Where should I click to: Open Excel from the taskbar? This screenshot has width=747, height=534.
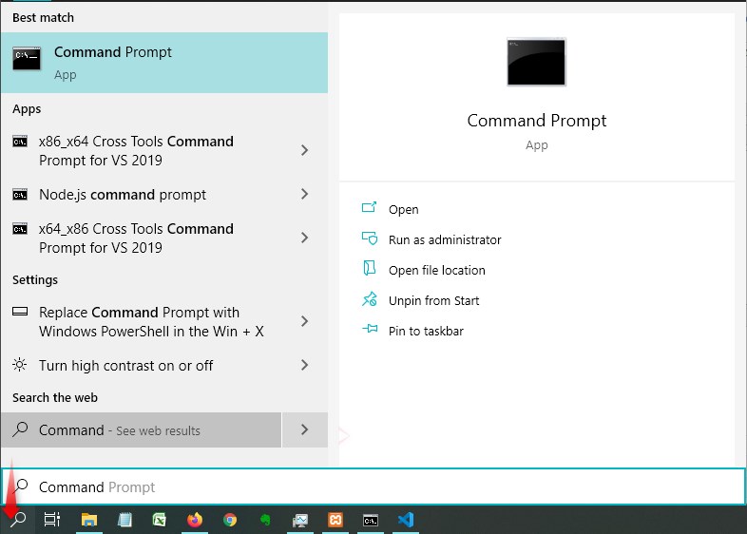pyautogui.click(x=160, y=520)
